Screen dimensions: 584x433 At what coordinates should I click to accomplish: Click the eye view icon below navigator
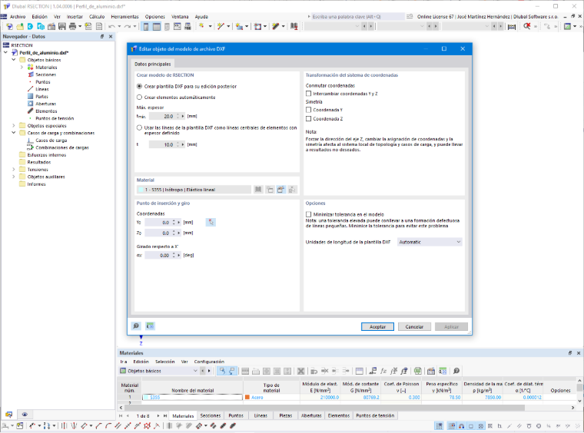pos(25,414)
